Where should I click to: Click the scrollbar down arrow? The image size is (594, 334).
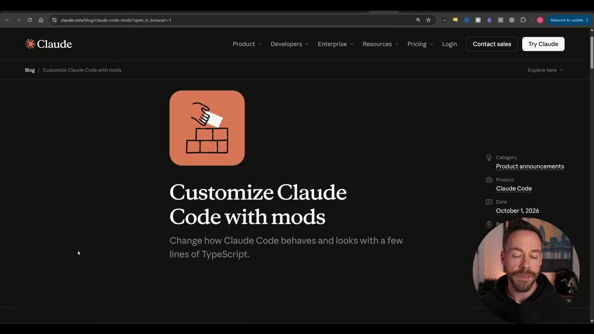coord(592,321)
